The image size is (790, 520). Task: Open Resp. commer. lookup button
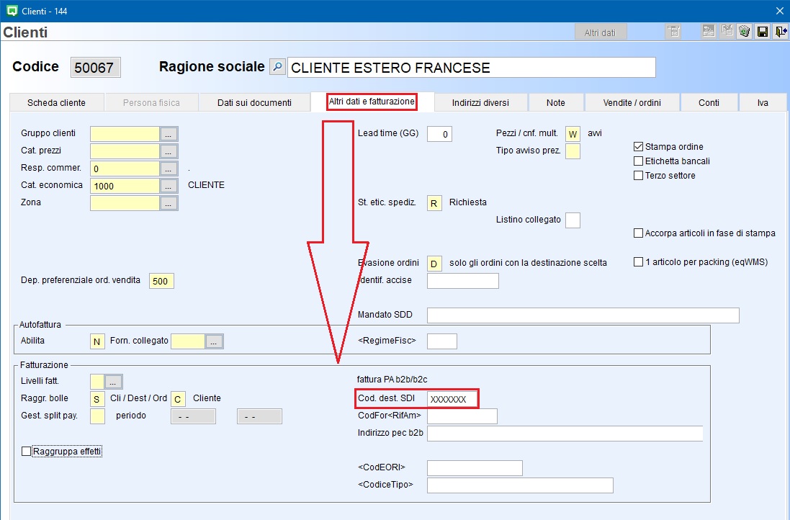[169, 169]
